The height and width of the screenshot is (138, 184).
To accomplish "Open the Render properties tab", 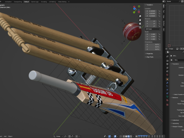I will tap(167, 61).
